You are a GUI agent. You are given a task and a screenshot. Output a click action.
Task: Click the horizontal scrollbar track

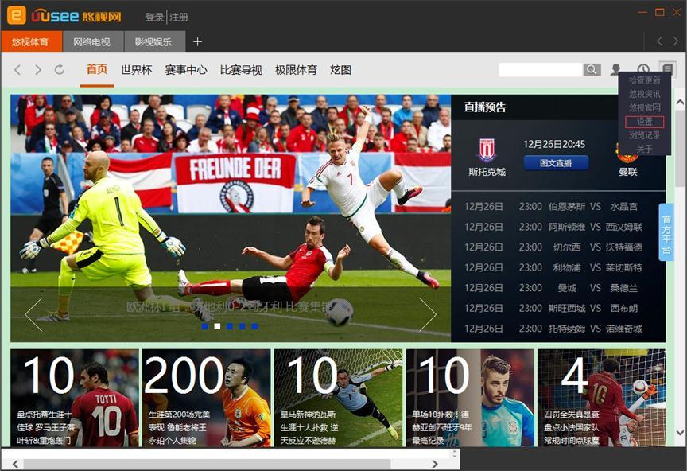223,464
